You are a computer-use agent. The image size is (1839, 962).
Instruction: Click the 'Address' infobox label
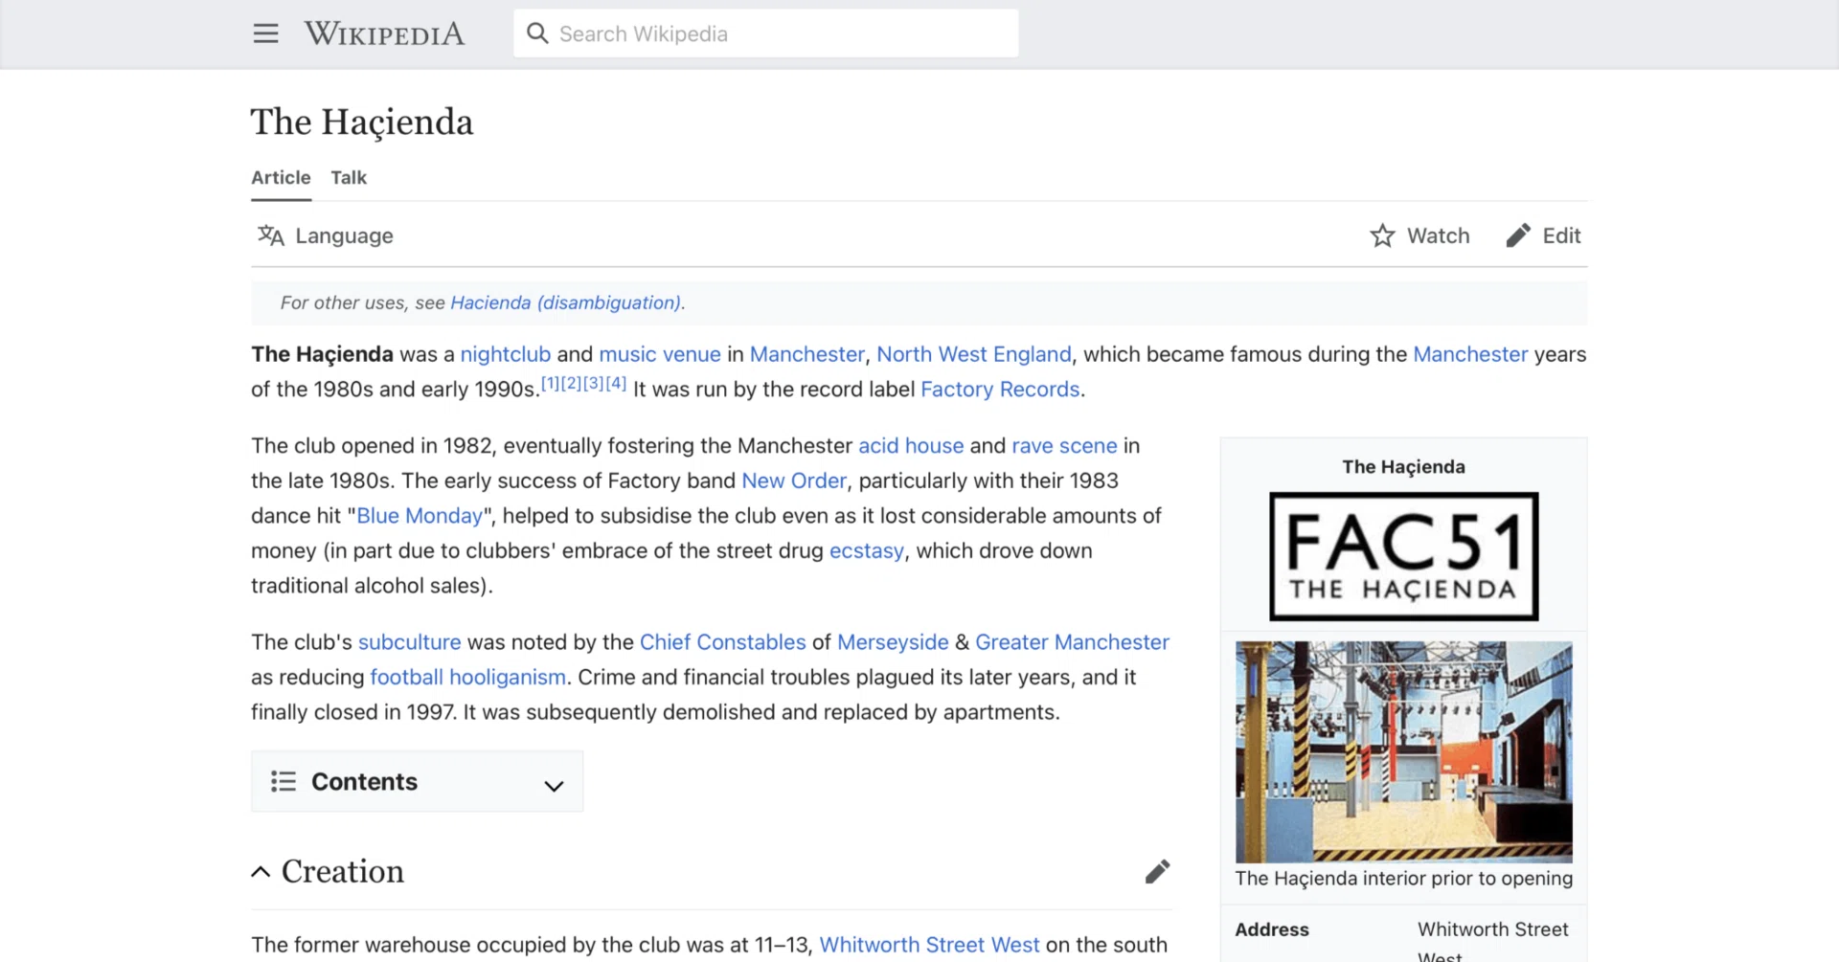point(1272,929)
